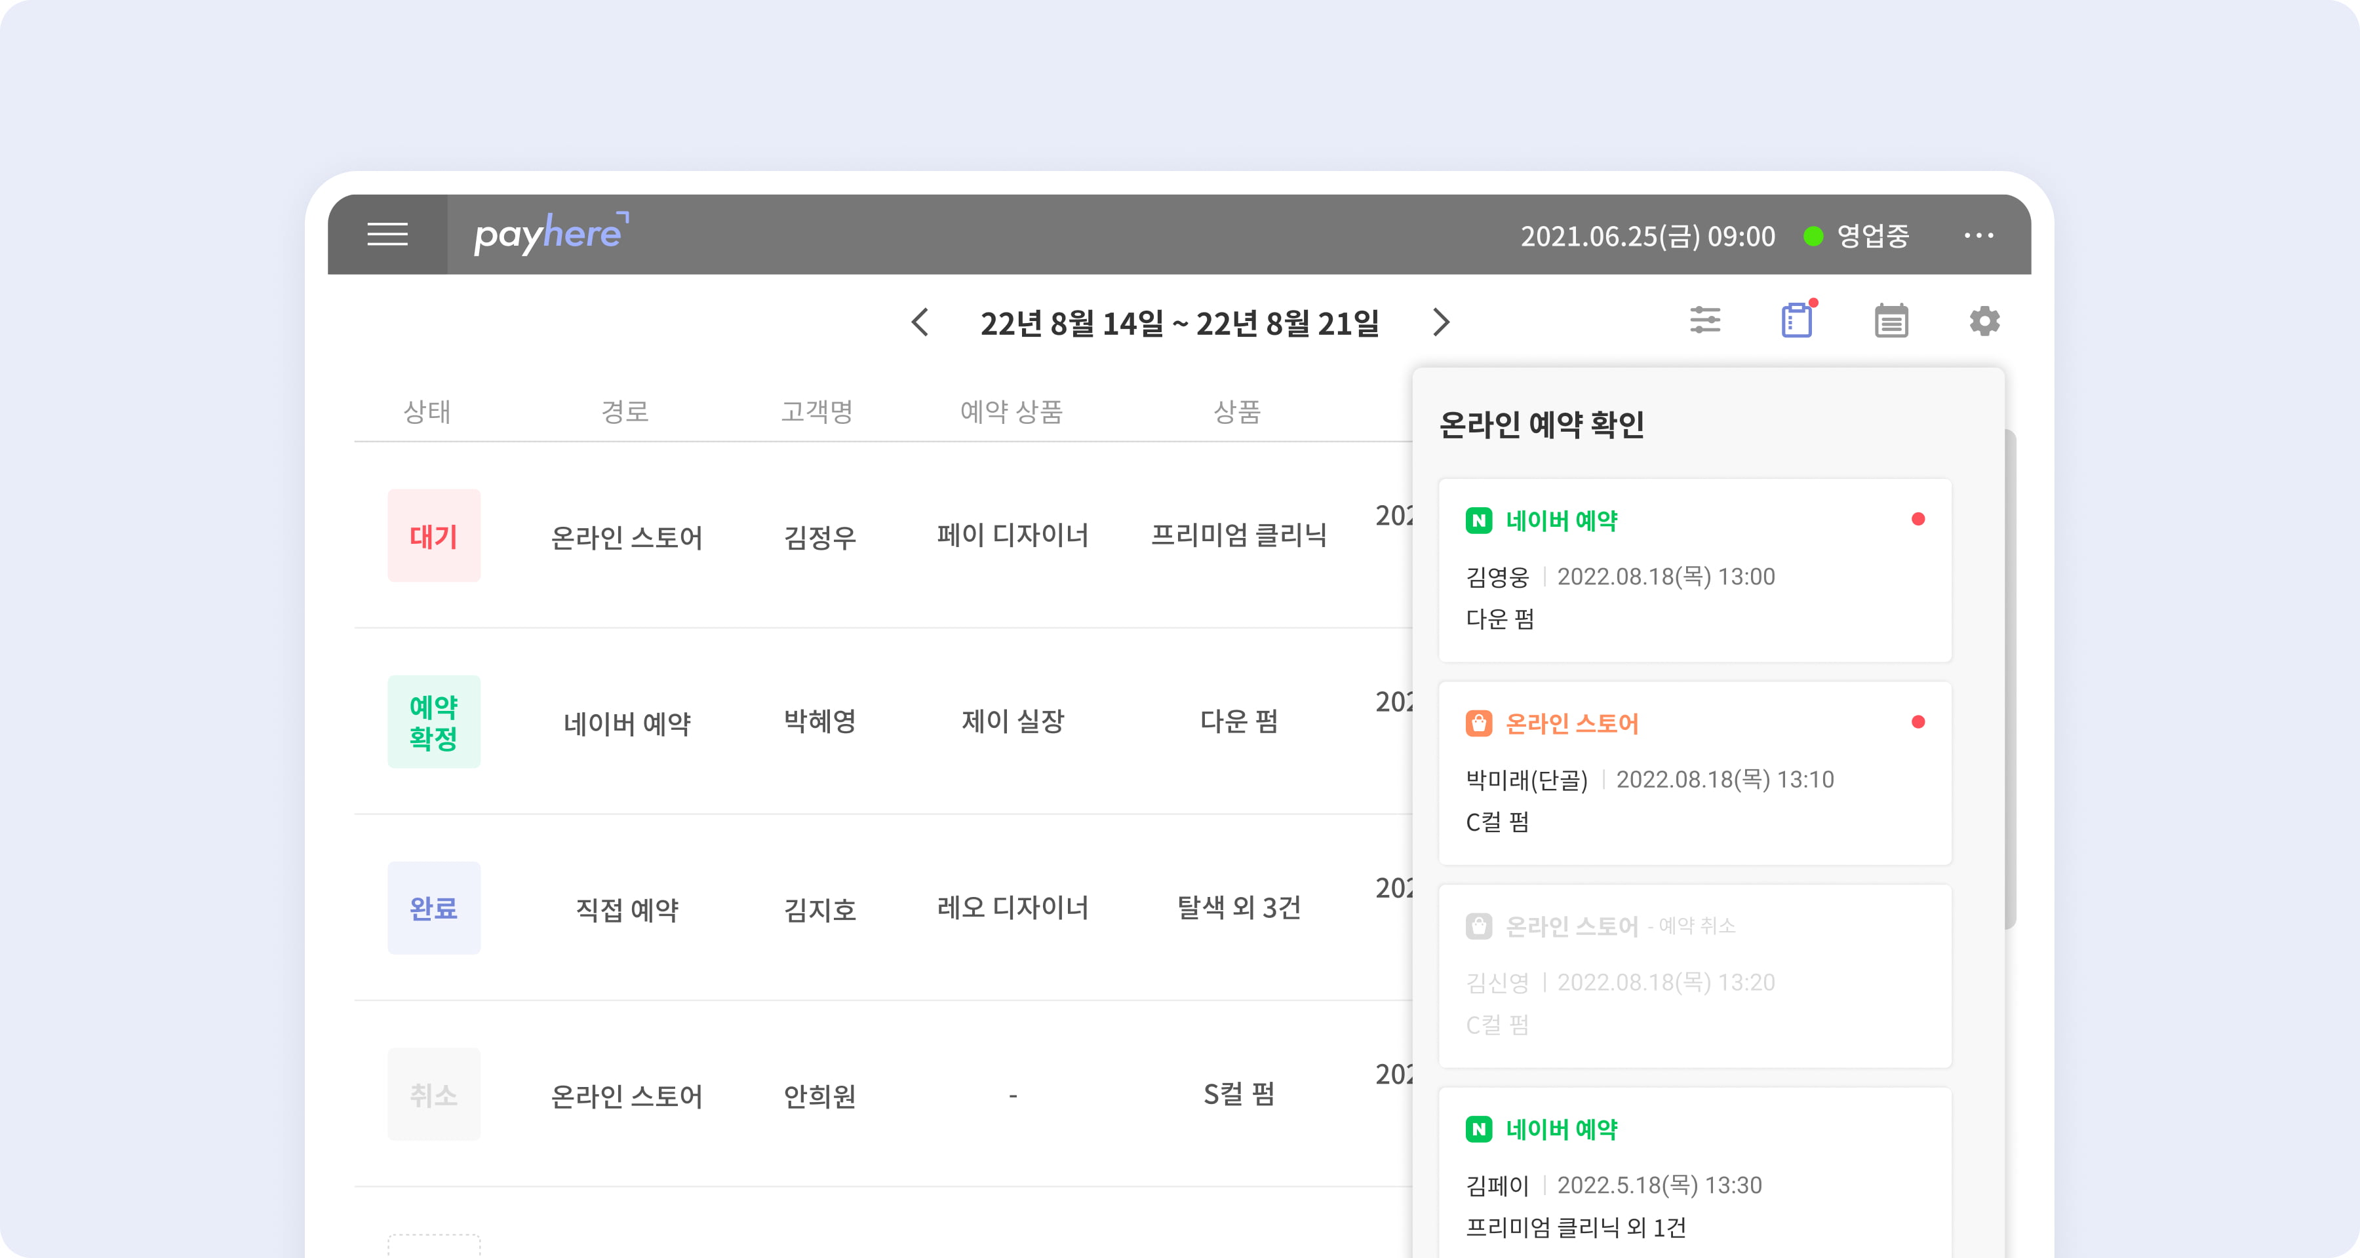Click the 상태 column header
2360x1258 pixels.
click(x=427, y=411)
